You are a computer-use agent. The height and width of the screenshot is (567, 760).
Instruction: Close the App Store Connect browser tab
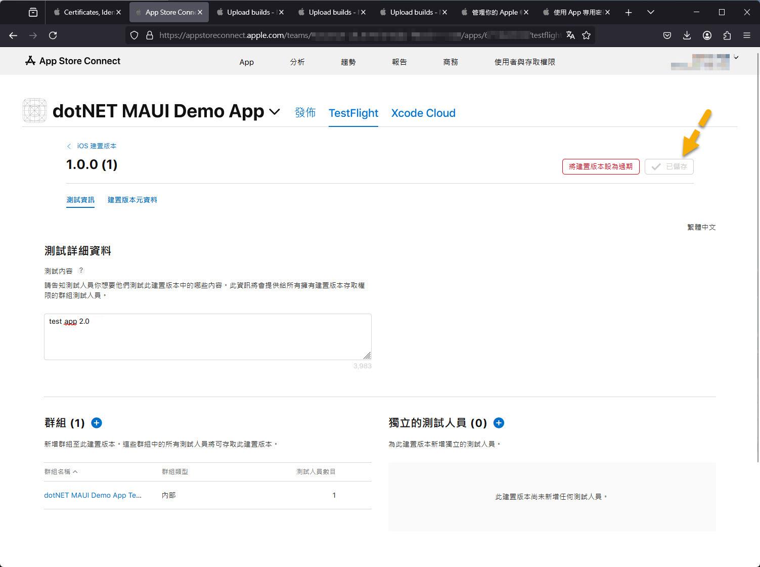pyautogui.click(x=200, y=12)
